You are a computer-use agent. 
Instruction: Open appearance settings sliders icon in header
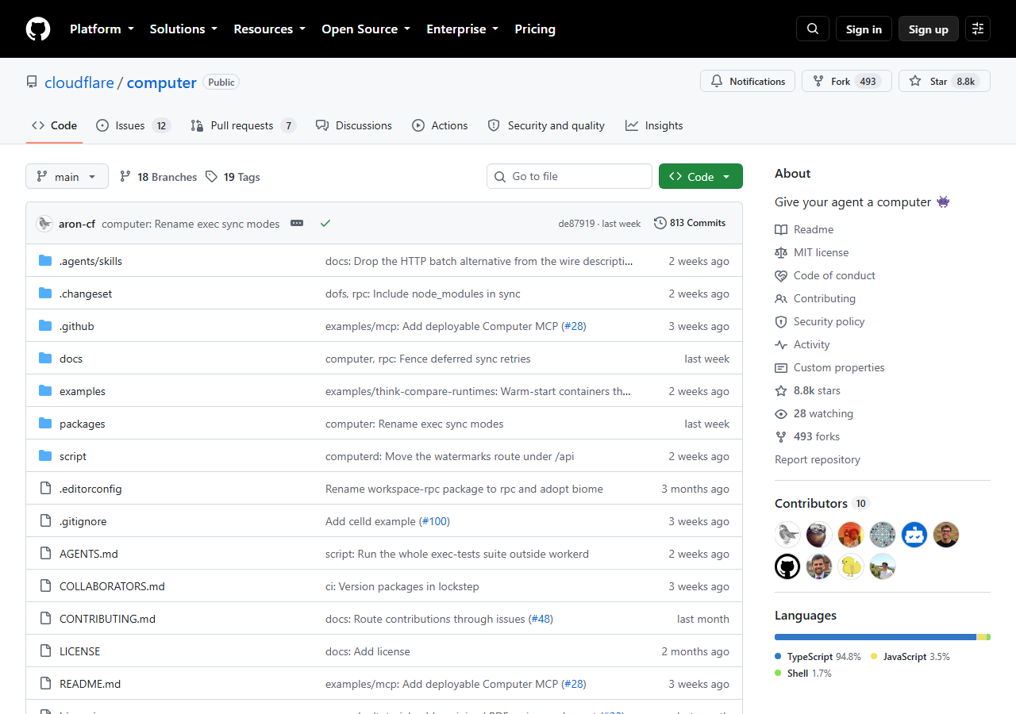tap(978, 29)
